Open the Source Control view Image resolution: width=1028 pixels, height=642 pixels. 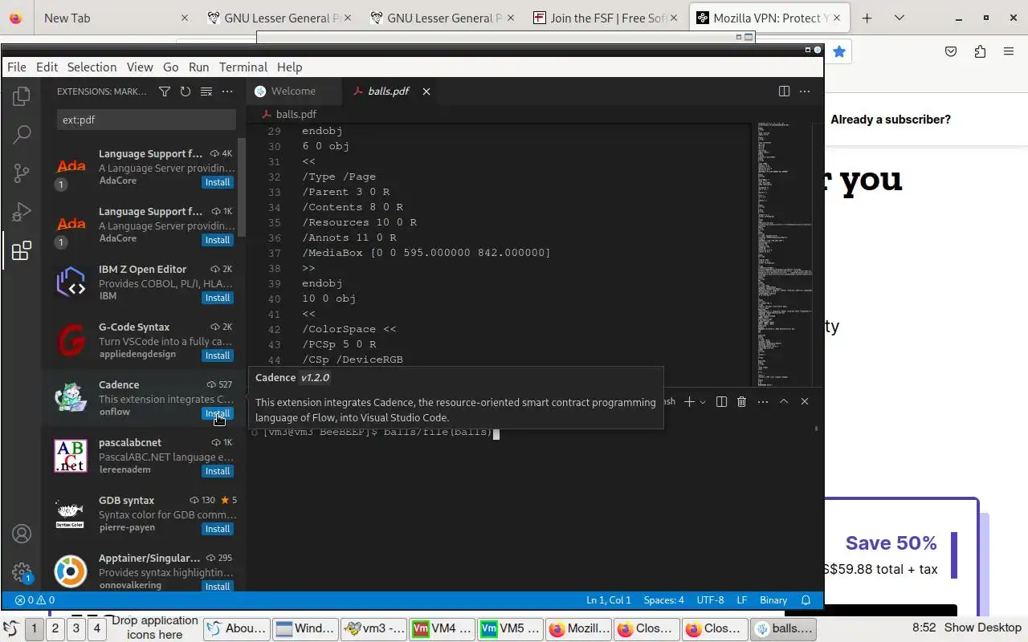22,173
